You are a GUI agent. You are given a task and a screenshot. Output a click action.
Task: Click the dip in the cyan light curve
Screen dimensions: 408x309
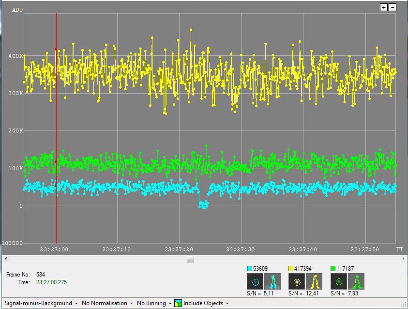point(203,205)
